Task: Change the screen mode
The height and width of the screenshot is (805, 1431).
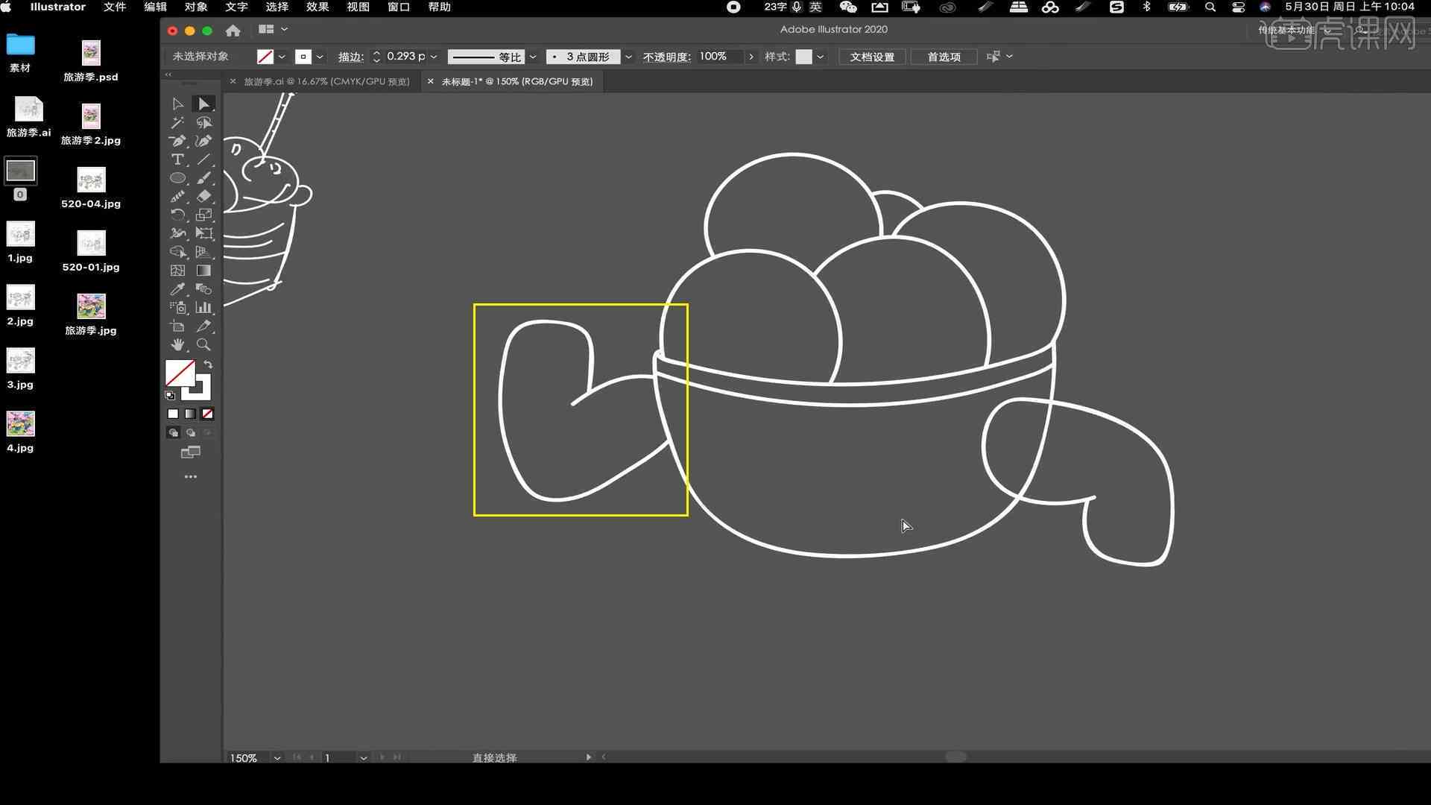Action: (190, 452)
